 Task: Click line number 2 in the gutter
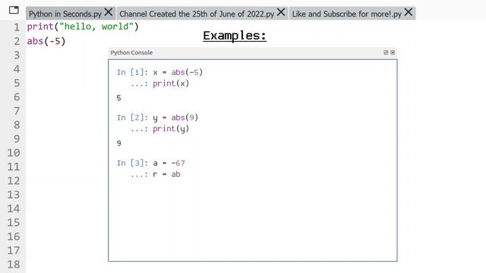click(17, 41)
